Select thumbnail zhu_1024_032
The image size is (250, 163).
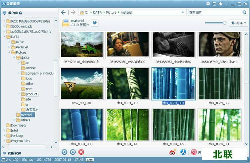click(x=219, y=83)
